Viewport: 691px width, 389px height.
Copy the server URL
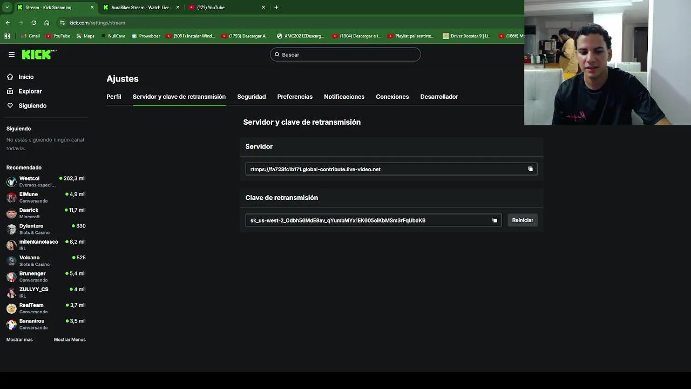tap(530, 169)
